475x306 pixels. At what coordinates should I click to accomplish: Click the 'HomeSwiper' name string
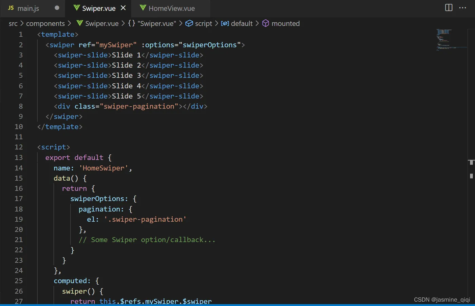pos(103,168)
